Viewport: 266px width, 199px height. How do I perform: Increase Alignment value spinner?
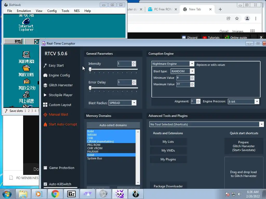tap(198, 100)
